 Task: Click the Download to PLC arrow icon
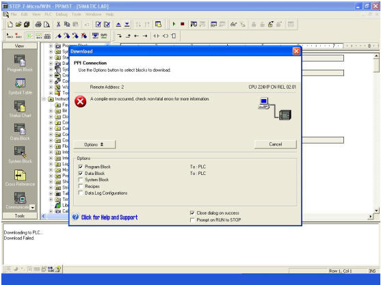point(127,25)
